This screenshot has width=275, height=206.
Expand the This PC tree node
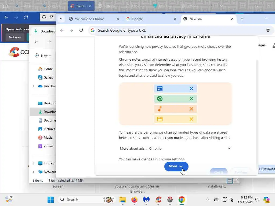(33, 163)
